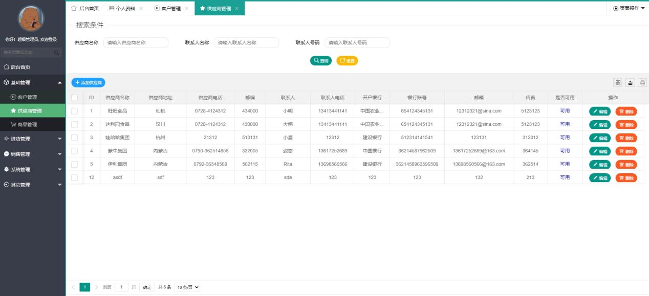The width and height of the screenshot is (649, 296).
Task: Expand the 进货管理 sidebar menu
Action: [33, 139]
